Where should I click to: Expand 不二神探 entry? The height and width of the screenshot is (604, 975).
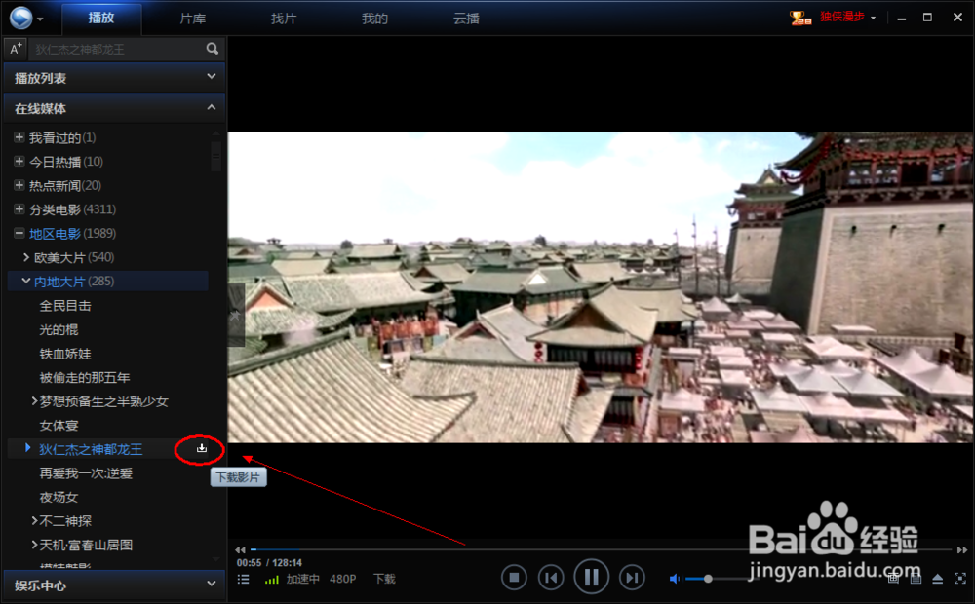pos(35,521)
